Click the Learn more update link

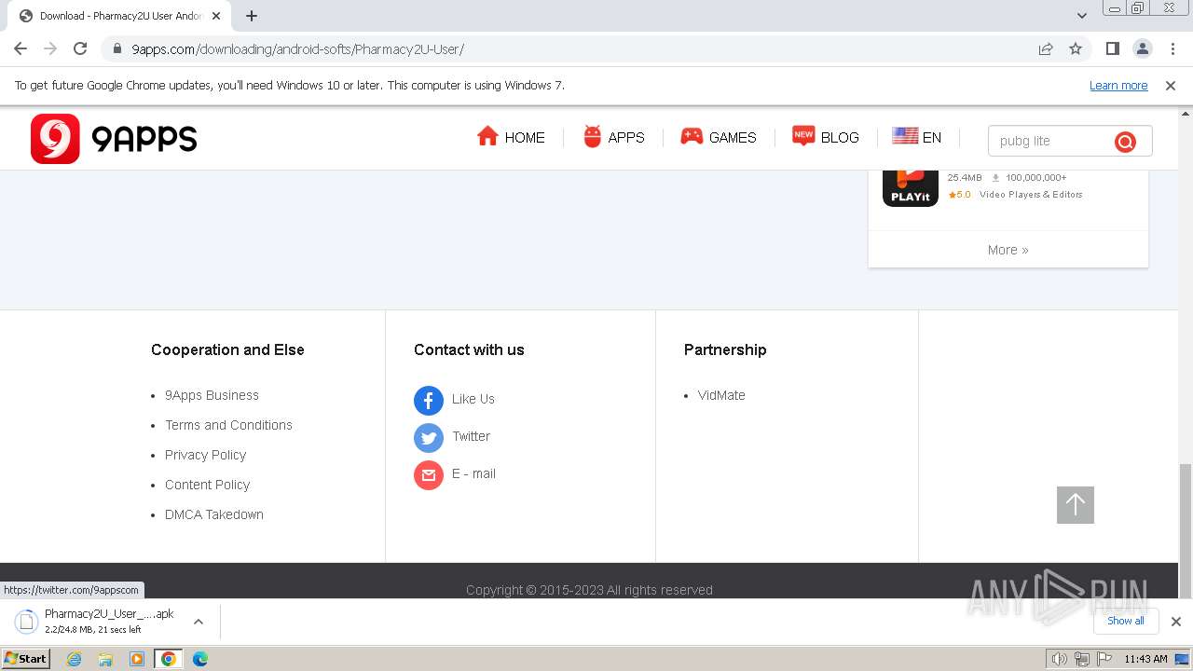[1118, 86]
